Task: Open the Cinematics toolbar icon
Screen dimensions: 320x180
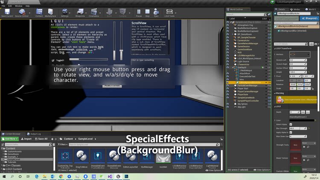Action: 94,12
